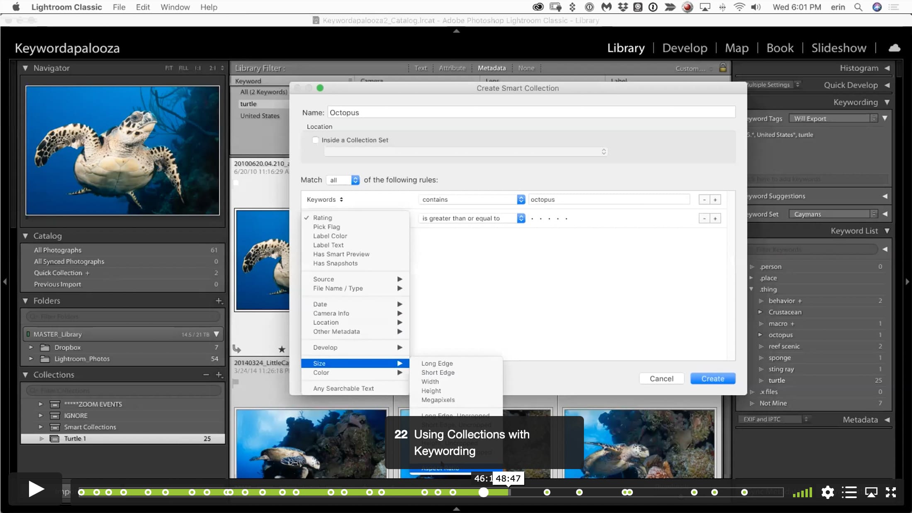
Task: Open the Keyword Set Caymans dropdown
Action: [x=833, y=214]
